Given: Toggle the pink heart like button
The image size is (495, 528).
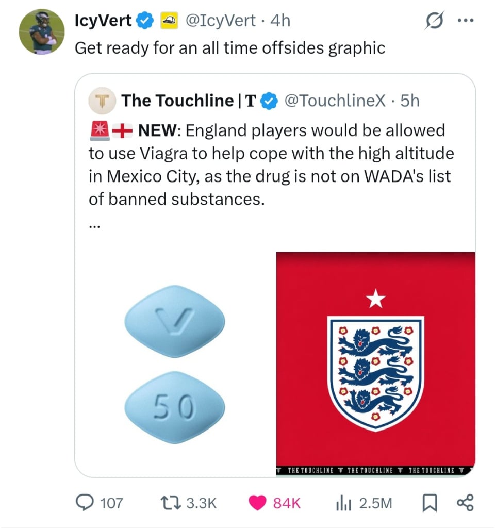Looking at the screenshot, I should point(258,503).
